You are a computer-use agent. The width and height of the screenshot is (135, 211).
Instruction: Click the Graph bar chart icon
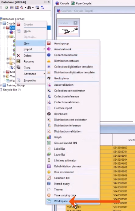[x=49, y=137]
